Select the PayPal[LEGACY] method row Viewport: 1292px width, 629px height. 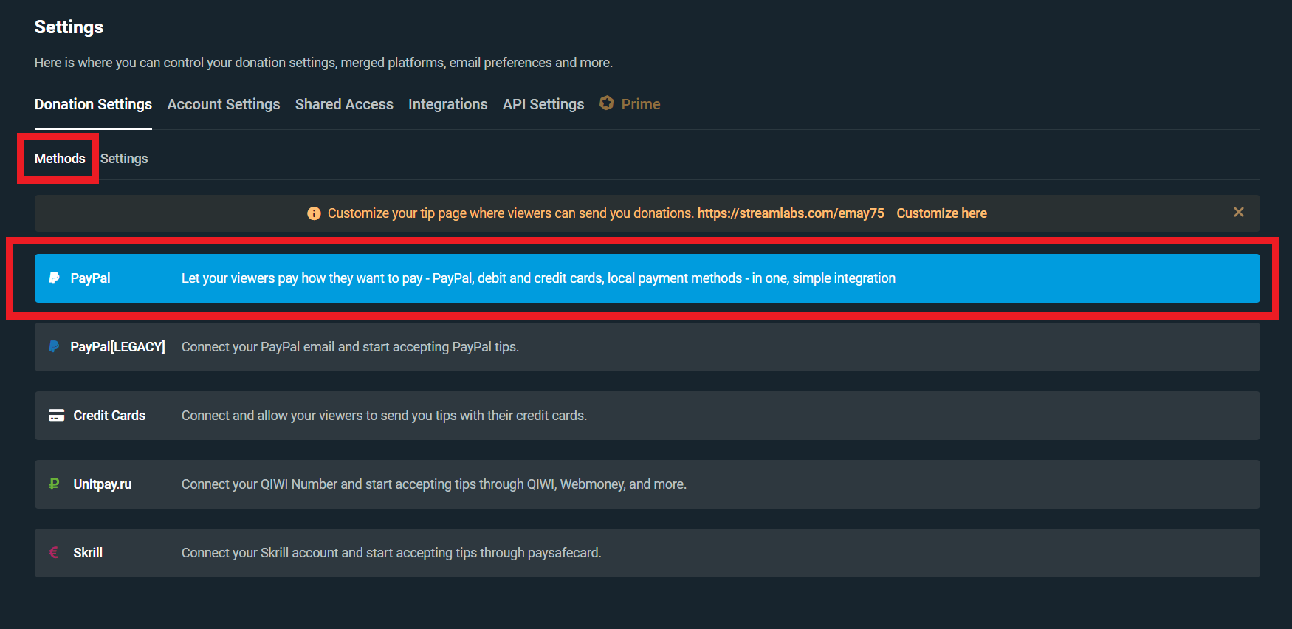coord(647,347)
